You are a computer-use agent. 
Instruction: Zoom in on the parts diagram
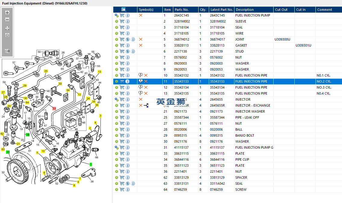click(x=7, y=13)
